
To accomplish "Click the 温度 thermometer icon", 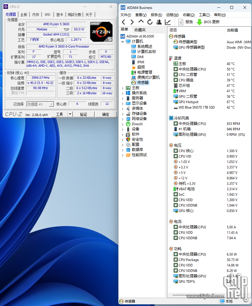I will [171, 58].
